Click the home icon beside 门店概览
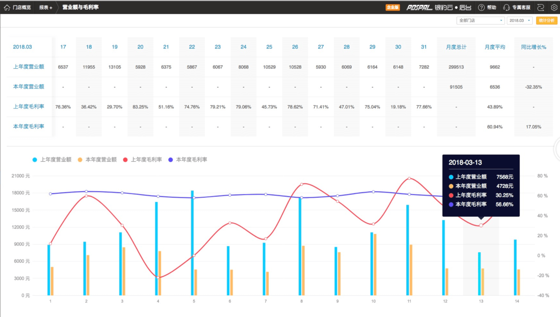The width and height of the screenshot is (560, 317). click(x=7, y=7)
